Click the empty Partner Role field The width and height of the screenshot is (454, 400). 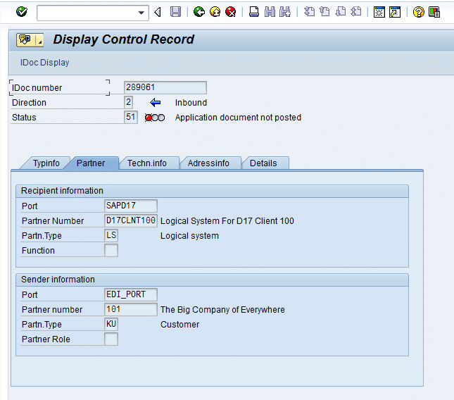tap(111, 339)
